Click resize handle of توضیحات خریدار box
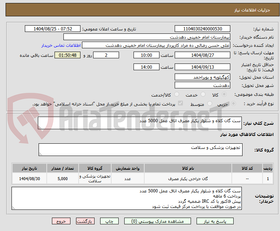Image resolution: width=280 pixels, height=231 pixels. 13,208
